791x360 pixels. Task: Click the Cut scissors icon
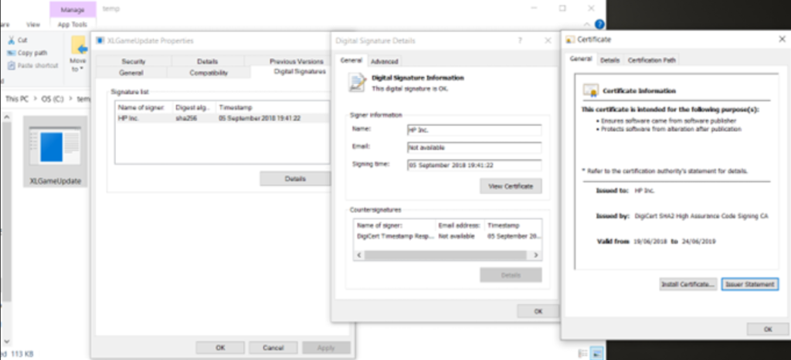tap(11, 40)
